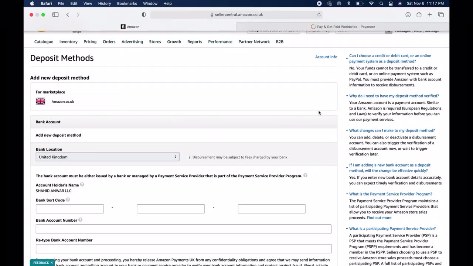Open Spotlight search in the menu bar
473x266 pixels.
tap(381, 3)
